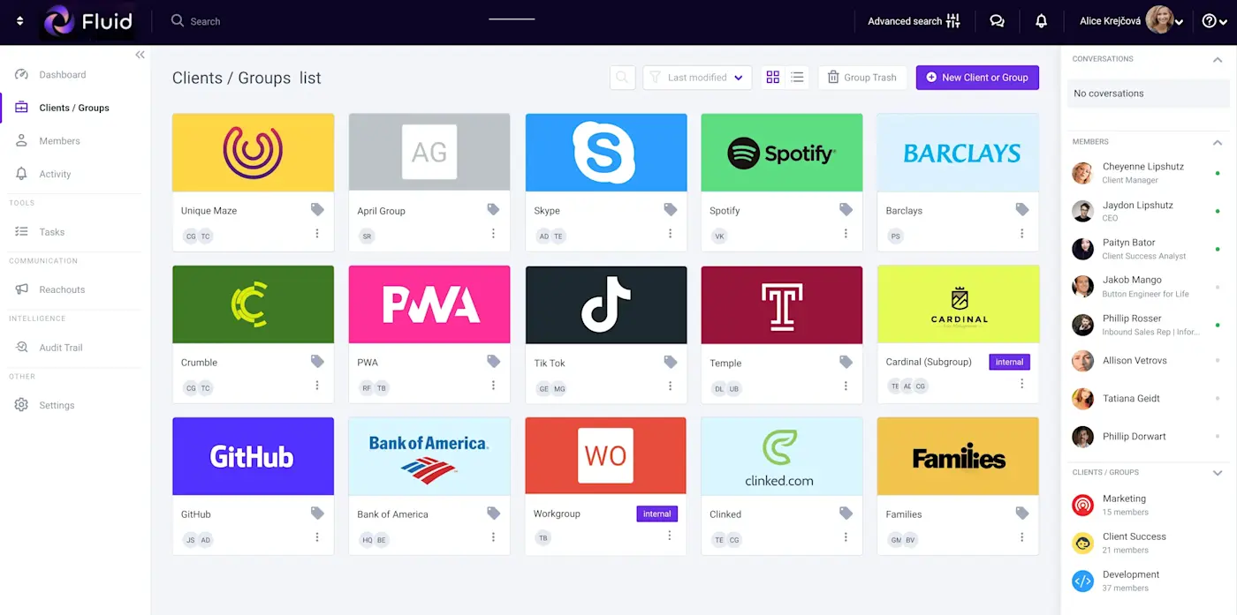Collapse the left sidebar with double chevron
The width and height of the screenshot is (1237, 615).
tap(140, 55)
